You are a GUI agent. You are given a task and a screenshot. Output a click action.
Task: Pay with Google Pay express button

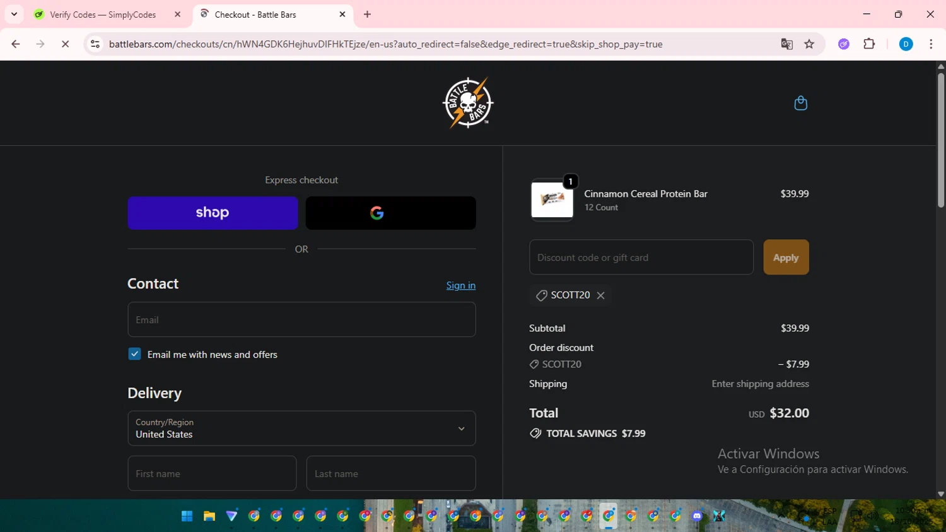click(x=390, y=213)
